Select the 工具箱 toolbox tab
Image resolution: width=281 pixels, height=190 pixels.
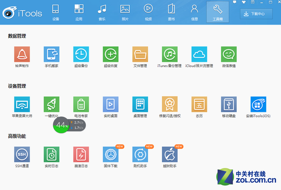[x=218, y=12]
